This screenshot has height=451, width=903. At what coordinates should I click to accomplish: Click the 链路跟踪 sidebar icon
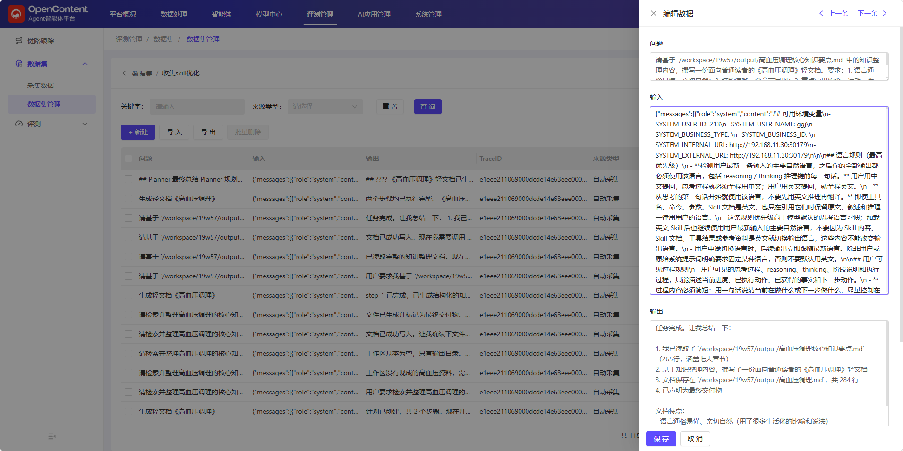click(x=19, y=41)
